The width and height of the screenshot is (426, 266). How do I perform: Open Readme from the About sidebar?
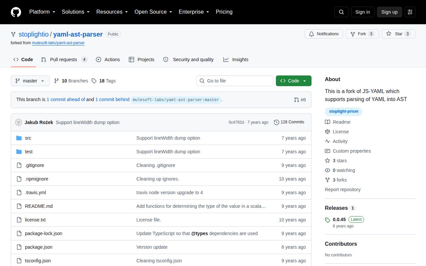(337, 122)
